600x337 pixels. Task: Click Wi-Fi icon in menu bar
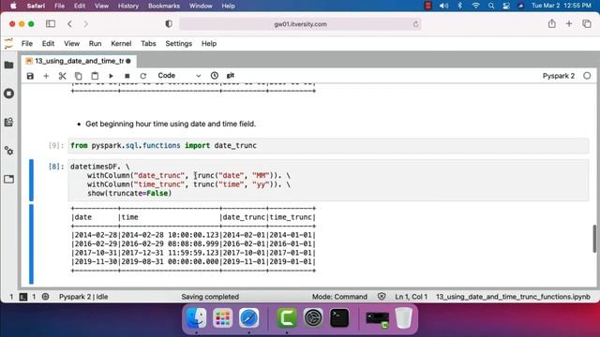pos(475,6)
